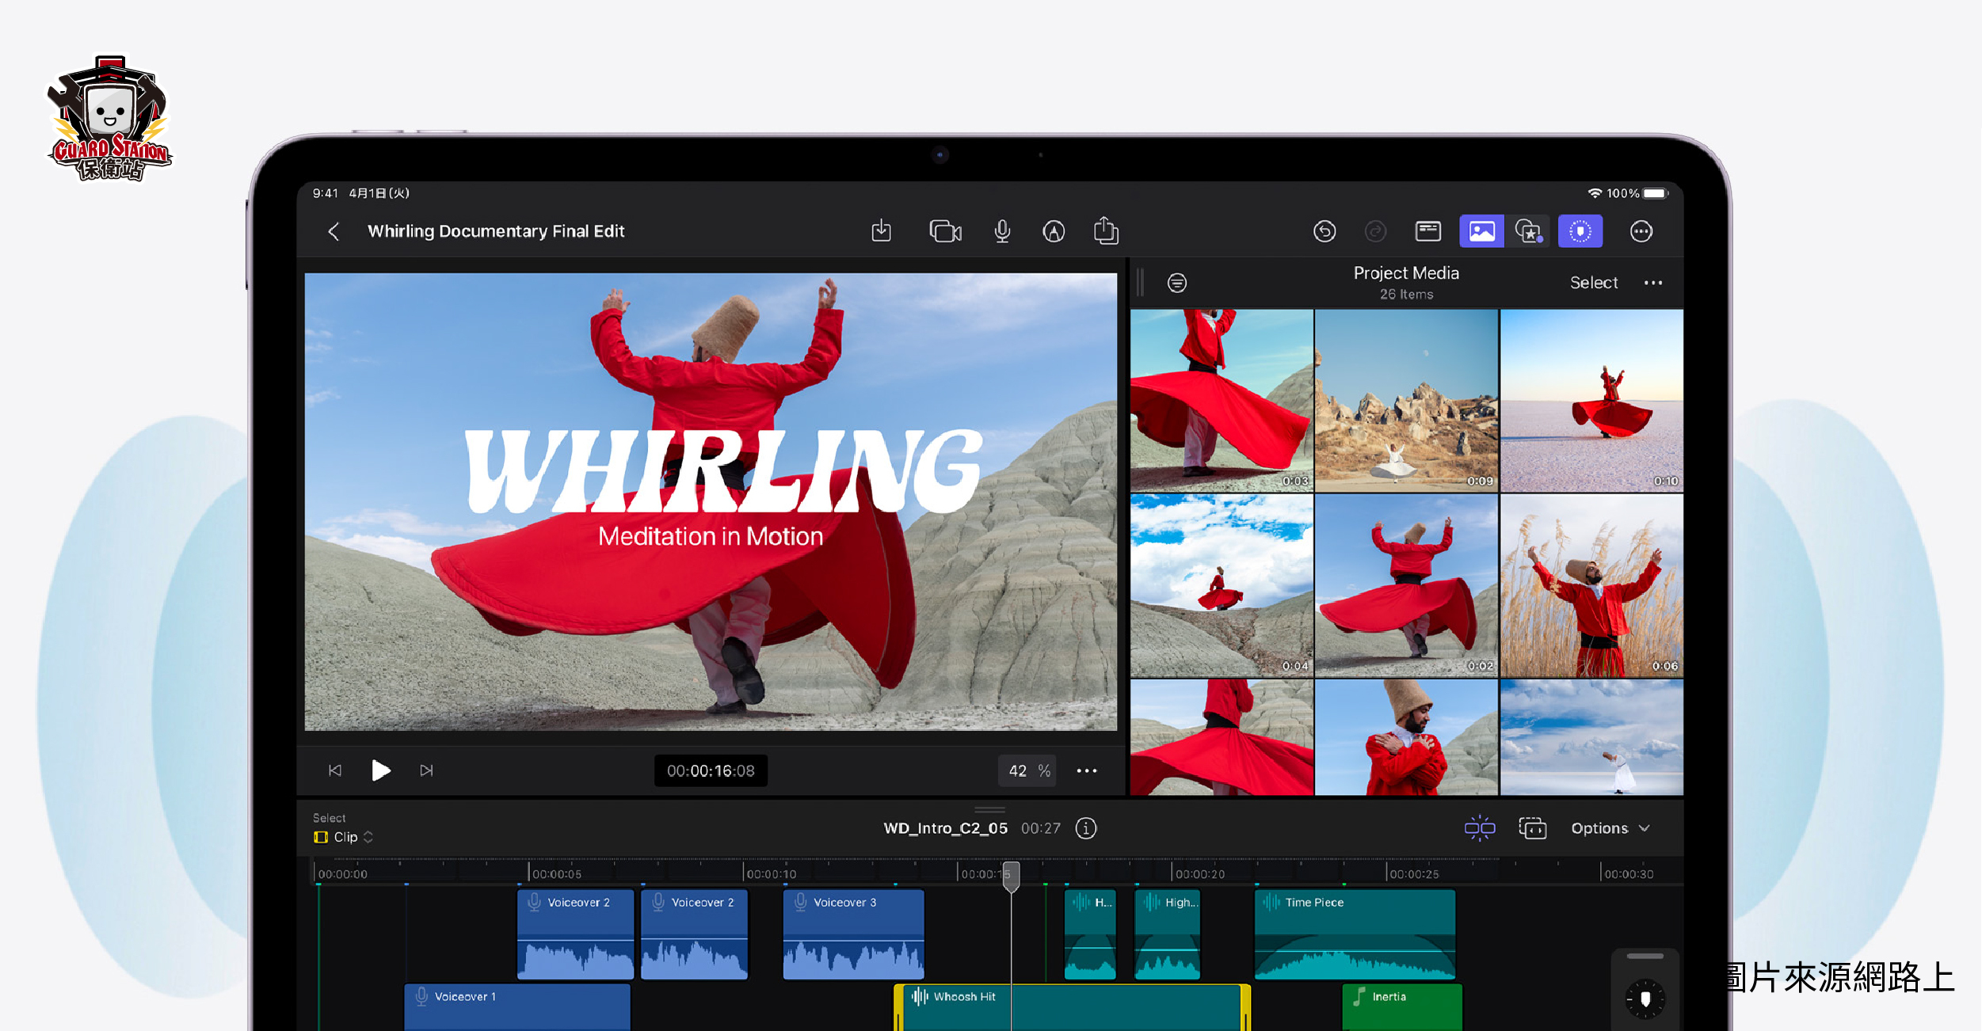
Task: Jump to previous edit point
Action: pyautogui.click(x=335, y=770)
